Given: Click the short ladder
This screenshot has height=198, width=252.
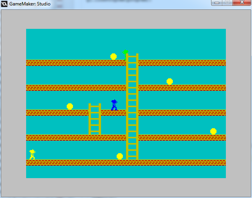Looking at the screenshot, I should pos(95,119).
